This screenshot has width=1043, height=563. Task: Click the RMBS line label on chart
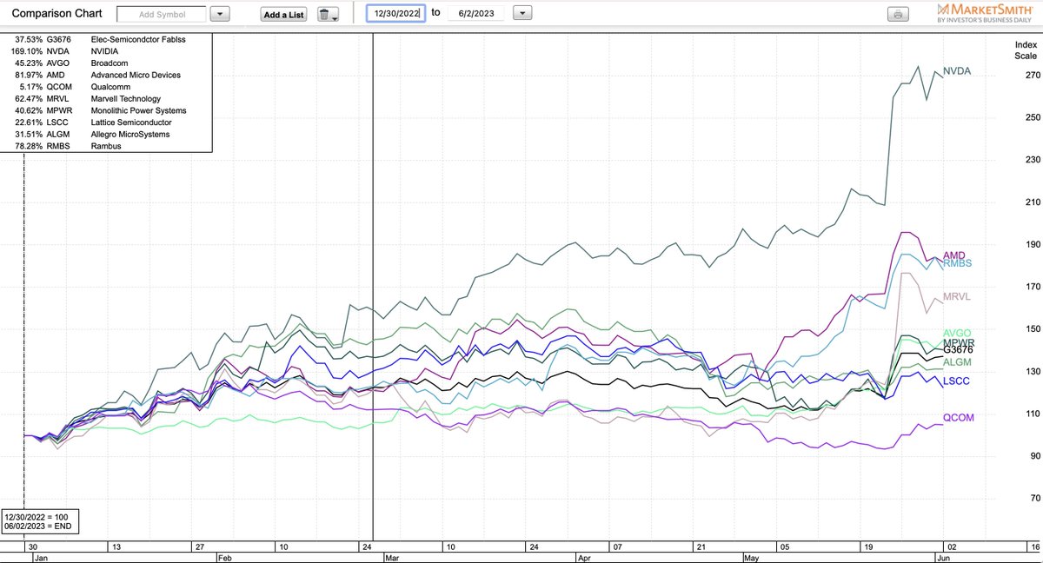957,263
